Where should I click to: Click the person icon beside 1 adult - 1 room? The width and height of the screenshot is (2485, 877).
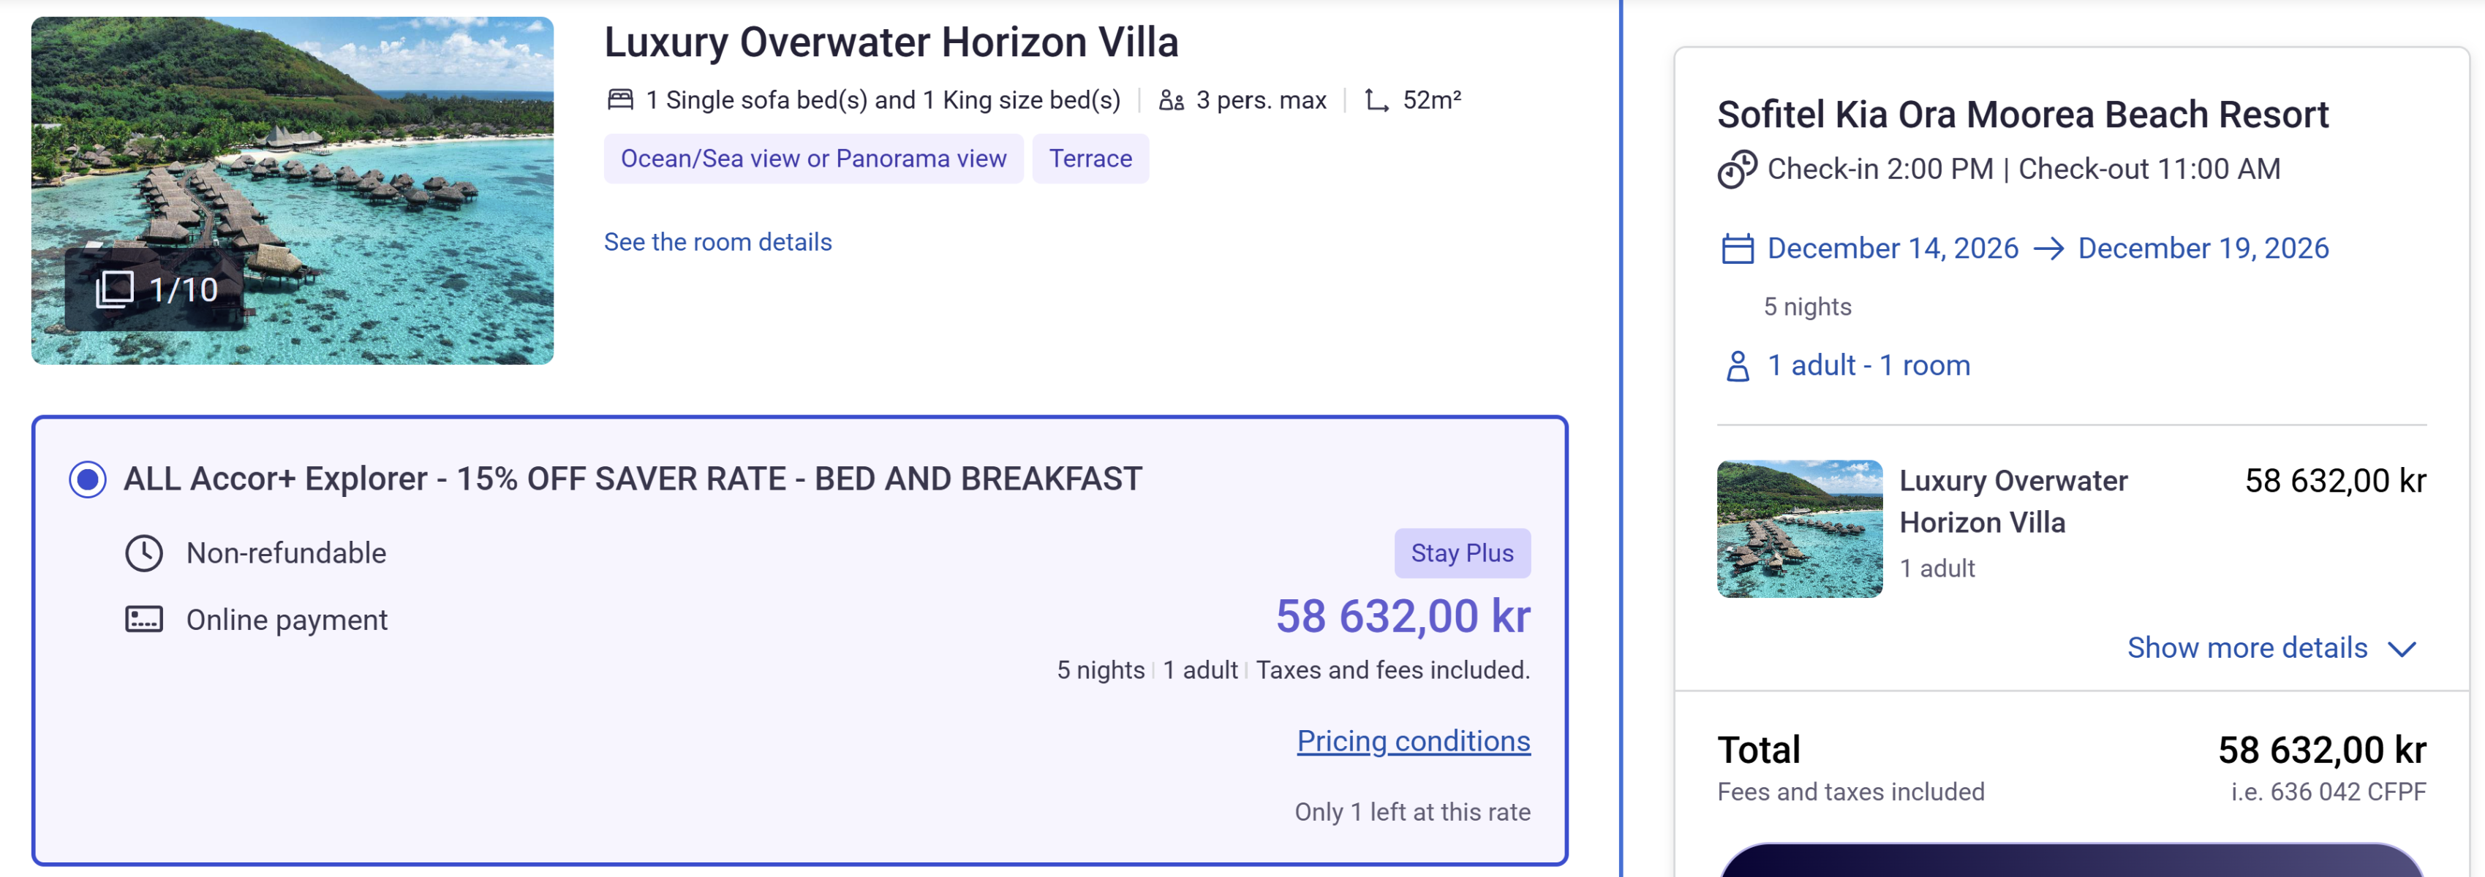[1738, 366]
